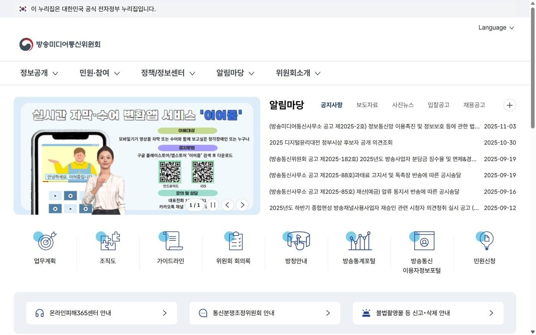Click 온라인피해365센터 안내 banner

[101, 313]
